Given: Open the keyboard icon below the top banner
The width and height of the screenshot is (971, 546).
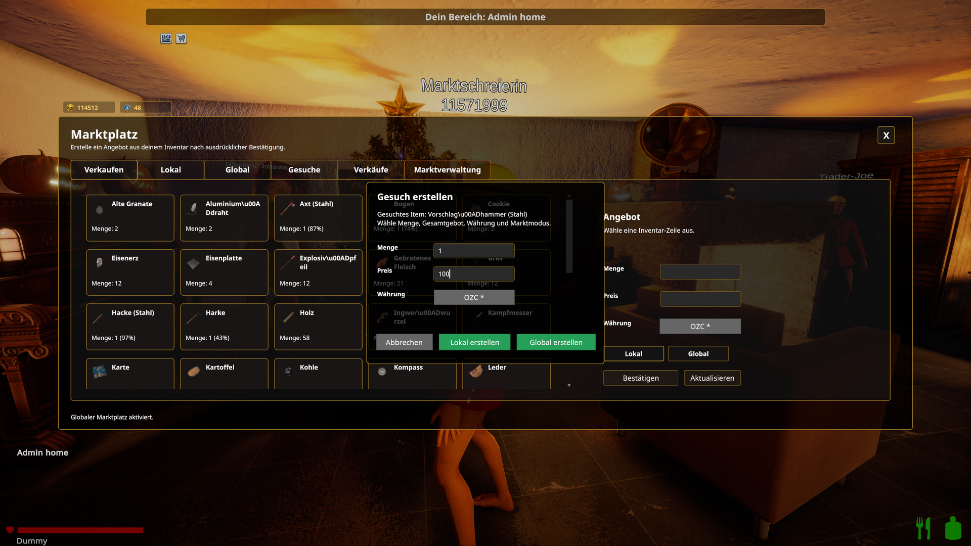Looking at the screenshot, I should pos(166,38).
